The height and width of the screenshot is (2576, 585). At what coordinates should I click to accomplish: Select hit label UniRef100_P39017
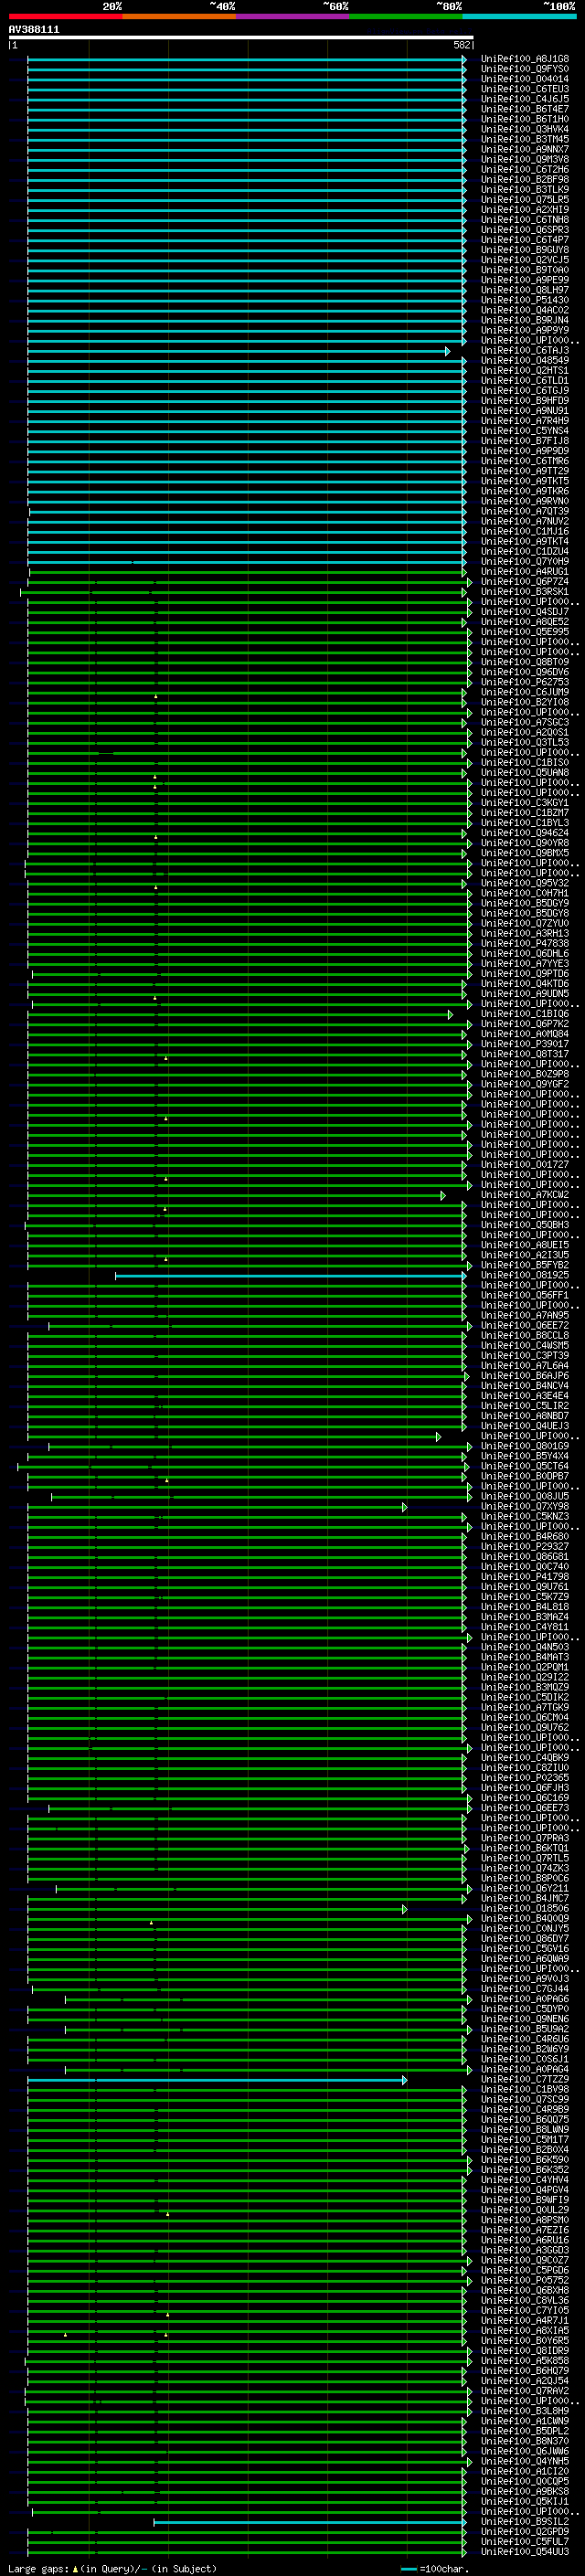pyautogui.click(x=524, y=1044)
